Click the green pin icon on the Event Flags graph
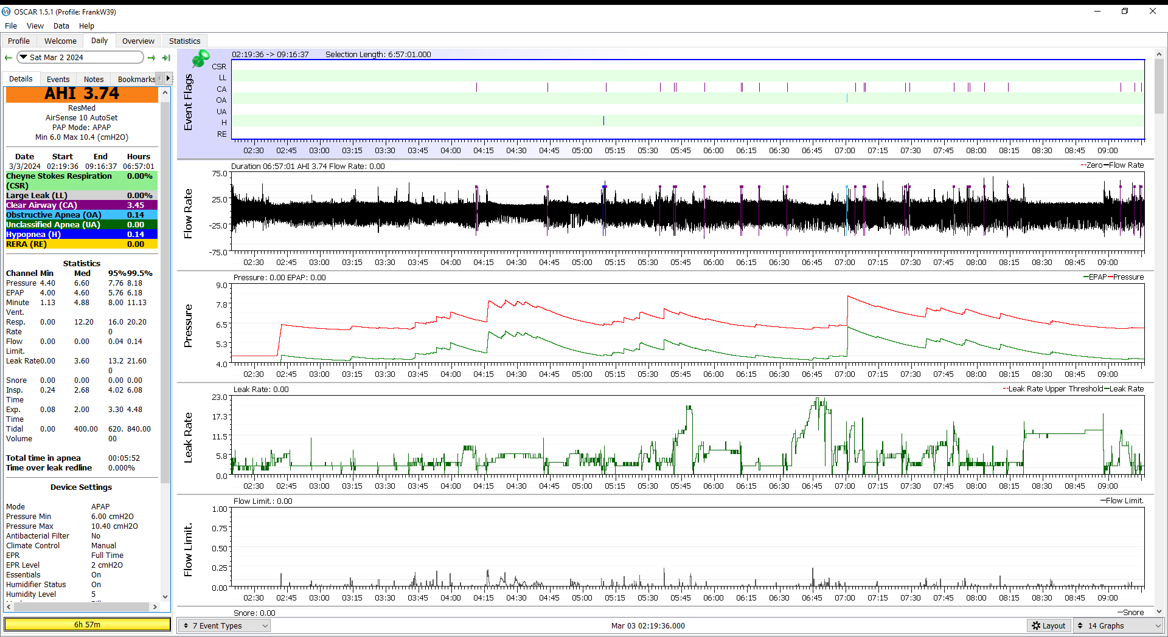The image size is (1168, 637). coord(201,59)
